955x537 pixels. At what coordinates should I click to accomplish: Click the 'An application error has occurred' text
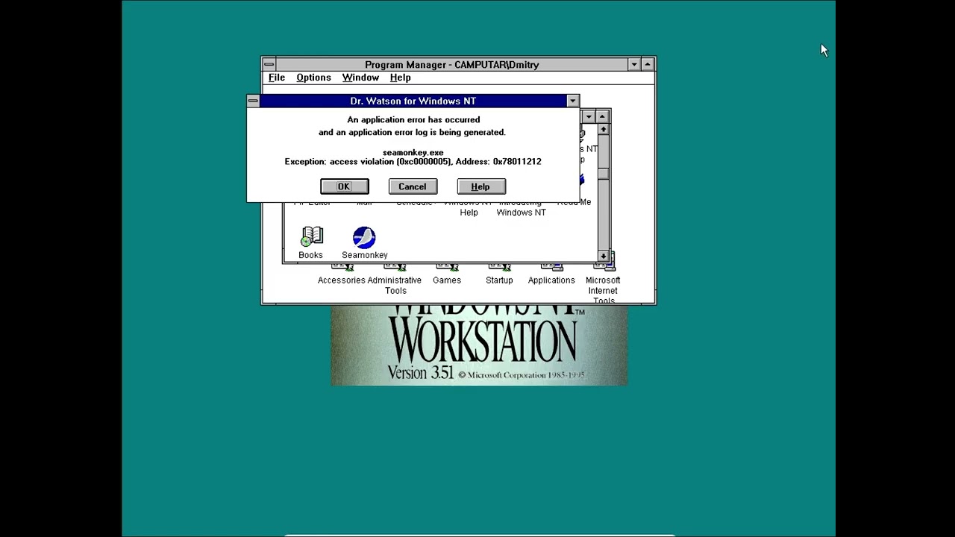[413, 119]
